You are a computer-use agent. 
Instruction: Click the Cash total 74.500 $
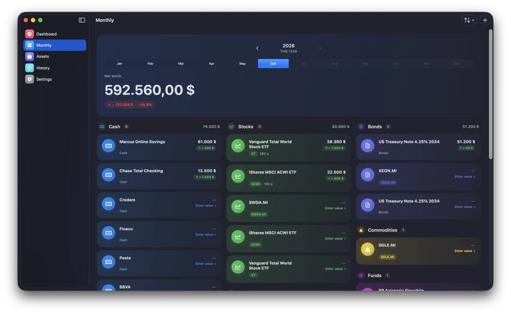(x=211, y=127)
